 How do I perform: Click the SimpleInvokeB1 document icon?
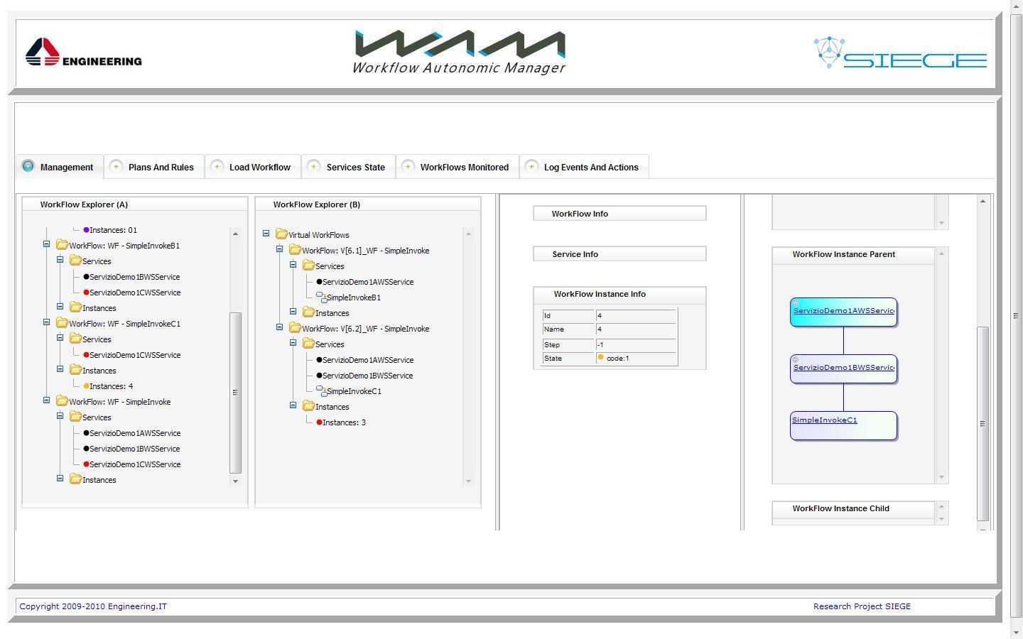click(321, 297)
